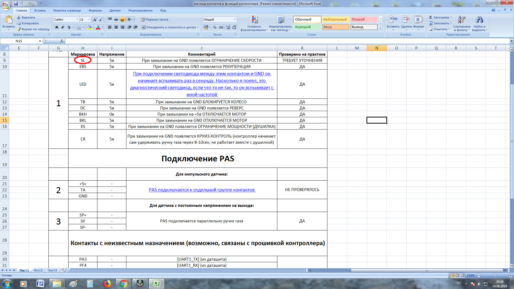Expand the Name Box dropdown arrow
514x289 pixels.
coord(40,41)
